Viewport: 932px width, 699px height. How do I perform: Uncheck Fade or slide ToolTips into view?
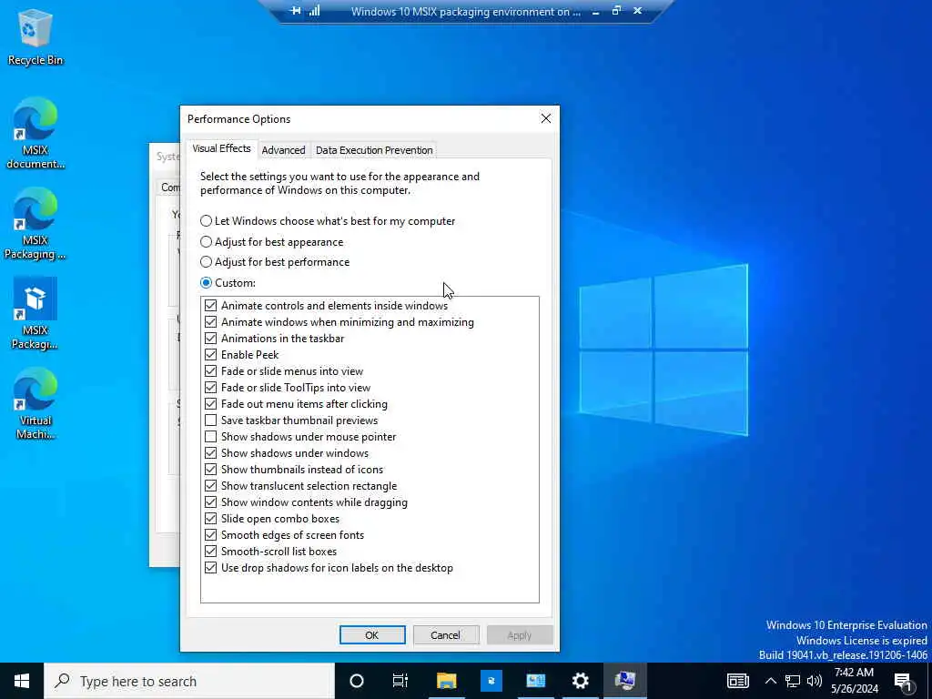(x=210, y=388)
